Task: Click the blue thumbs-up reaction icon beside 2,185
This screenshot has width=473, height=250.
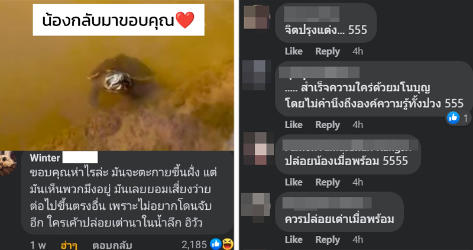Action: point(216,243)
